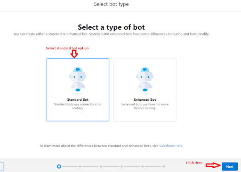Click the current first progress step indicator
This screenshot has height=172, width=241.
coord(59,166)
